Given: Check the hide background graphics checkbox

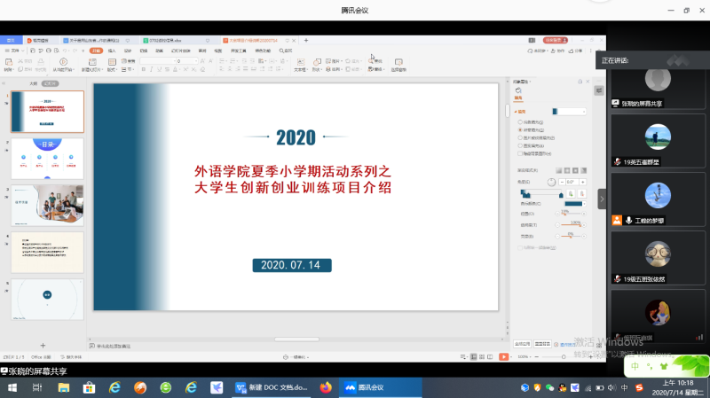Looking at the screenshot, I should tap(520, 152).
